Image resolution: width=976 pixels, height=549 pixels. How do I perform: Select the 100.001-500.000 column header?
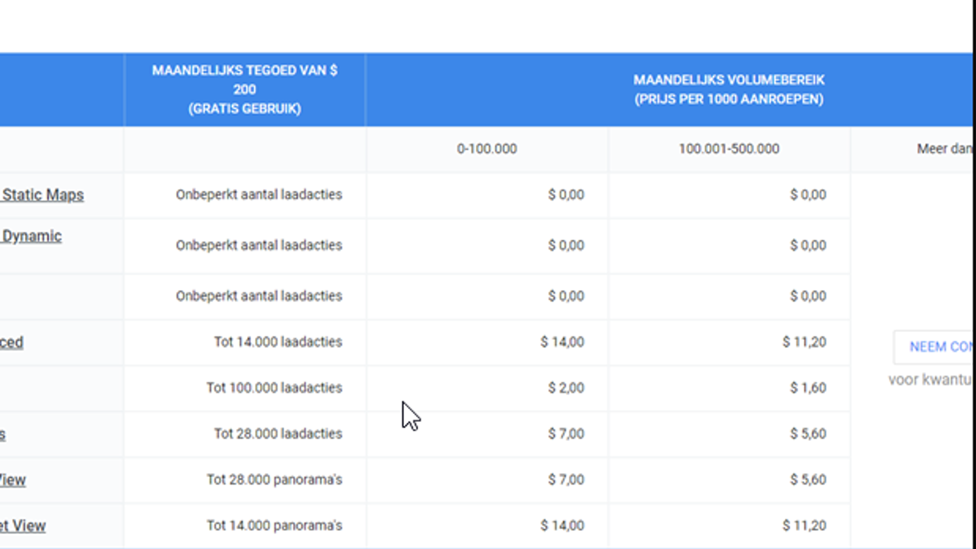pyautogui.click(x=729, y=148)
